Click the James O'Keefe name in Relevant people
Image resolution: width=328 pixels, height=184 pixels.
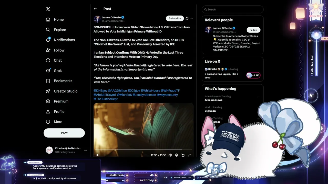point(222,28)
